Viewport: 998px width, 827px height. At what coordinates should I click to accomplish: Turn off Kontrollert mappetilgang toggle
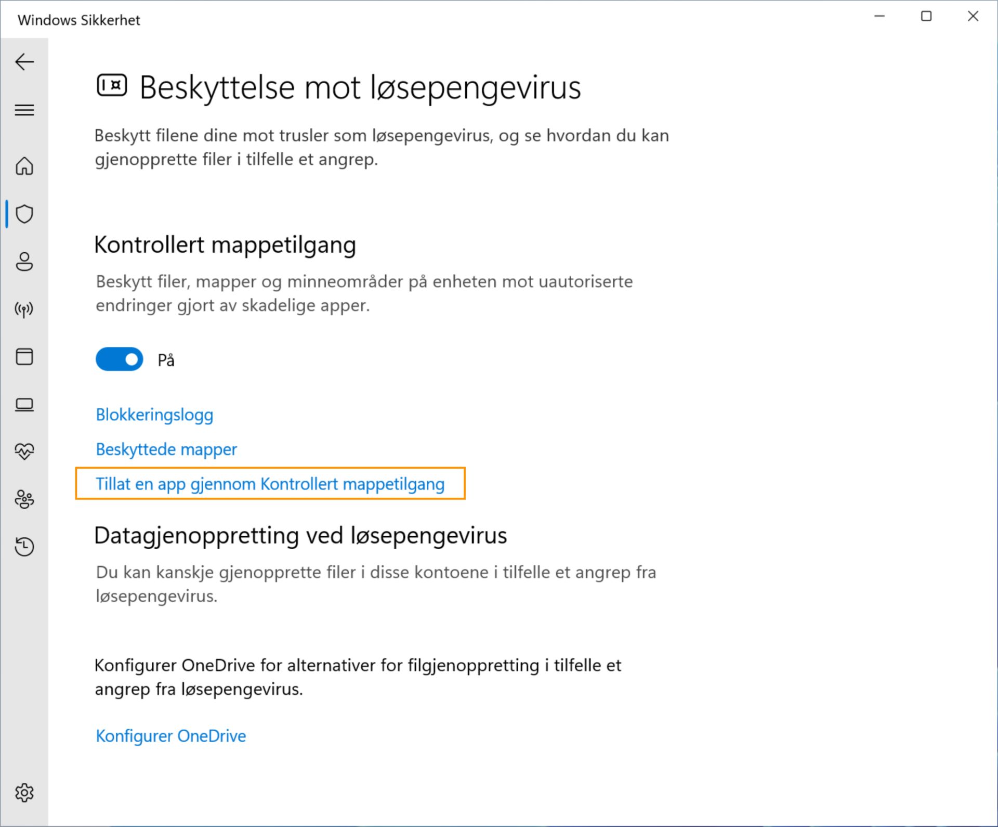pyautogui.click(x=120, y=359)
